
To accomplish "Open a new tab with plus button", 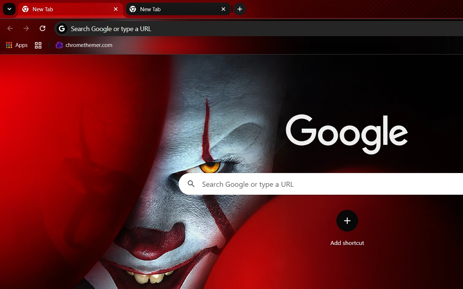I will 240,9.
